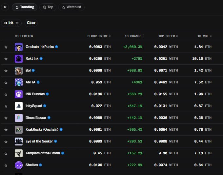Click Eye of the Seeker name
223x175 pixels.
39,141
